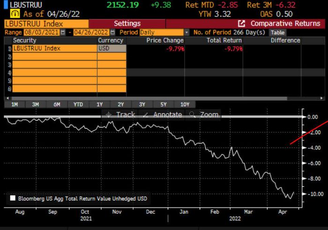
Task: Select the 10Y range tab
Action: click(x=185, y=104)
